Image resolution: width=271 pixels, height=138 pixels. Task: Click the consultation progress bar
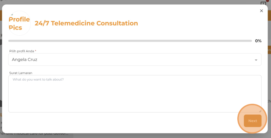130,41
